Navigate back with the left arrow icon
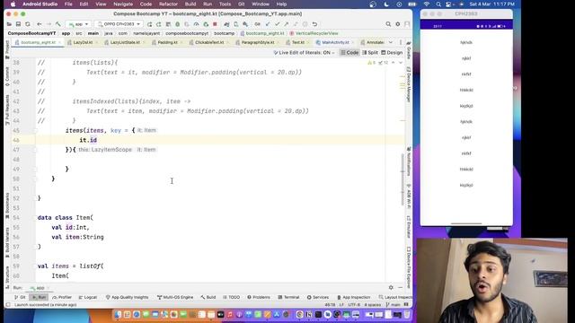This screenshot has width=575, height=323. pos(40,24)
